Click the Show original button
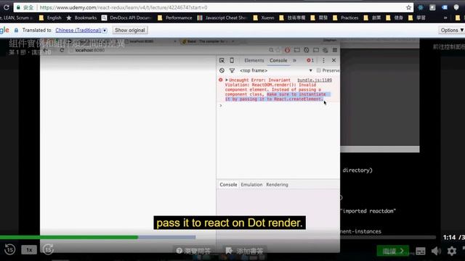Screen dimensions: 465x261 (130, 30)
